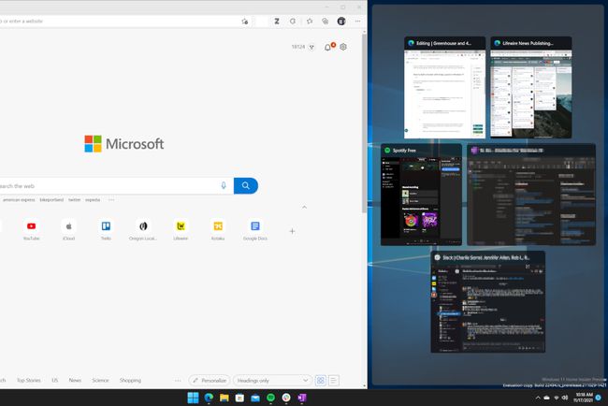Select the 'bikeportland' search suggestion
This screenshot has height=406, width=608.
coord(51,199)
